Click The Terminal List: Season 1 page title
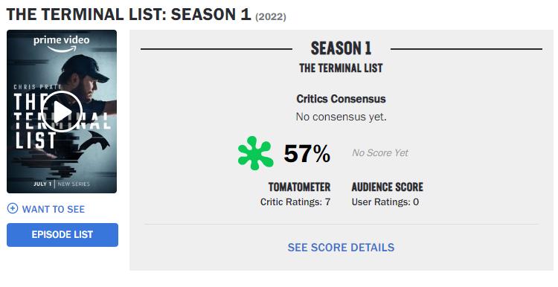The image size is (558, 287). [x=129, y=15]
